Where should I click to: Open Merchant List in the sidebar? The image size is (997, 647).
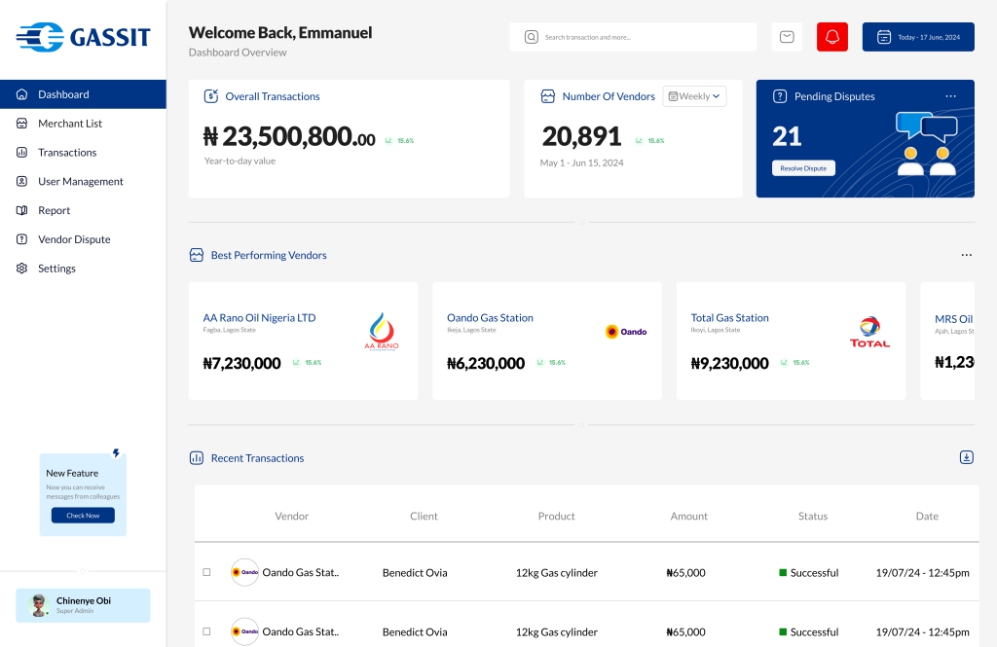(x=69, y=124)
